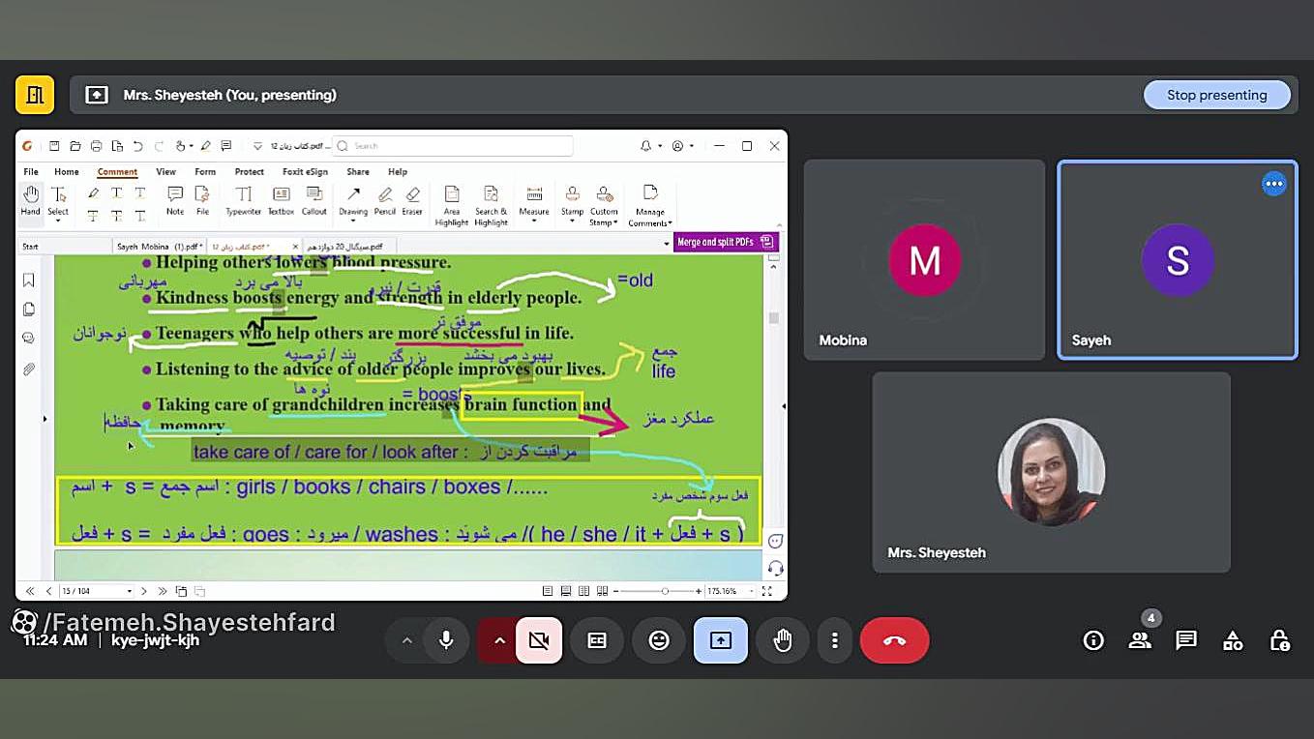Open the Stamp dropdown
1314x739 pixels.
point(573,222)
